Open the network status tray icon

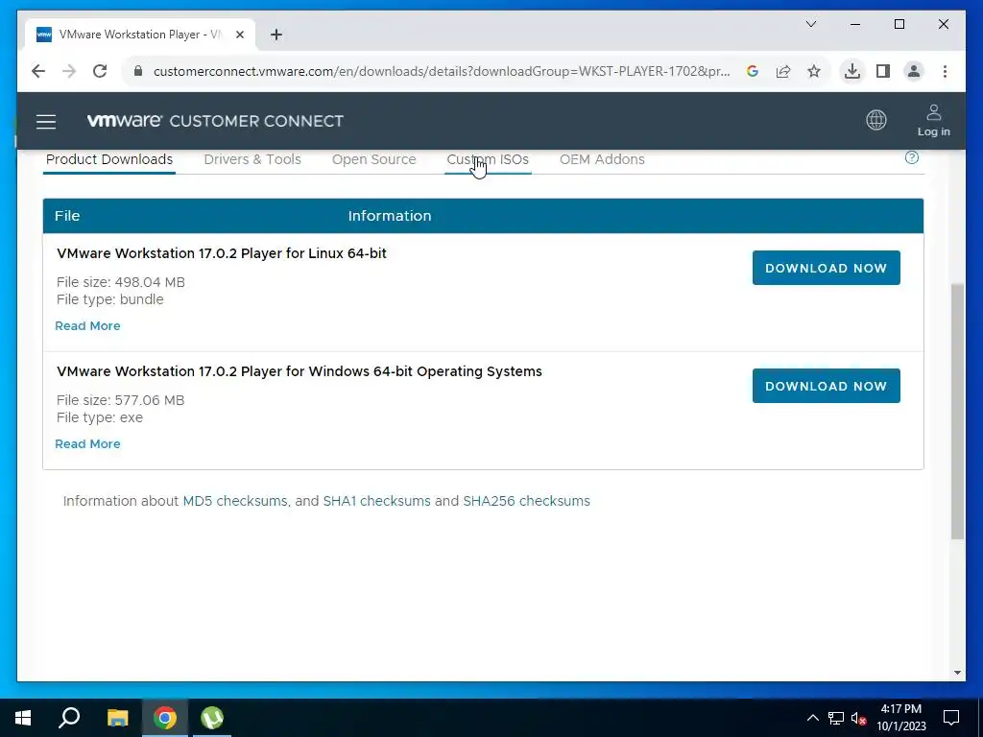[836, 718]
